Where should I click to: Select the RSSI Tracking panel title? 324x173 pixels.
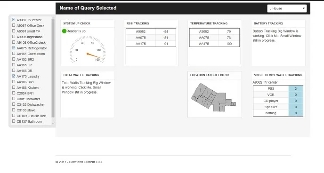[x=138, y=24]
